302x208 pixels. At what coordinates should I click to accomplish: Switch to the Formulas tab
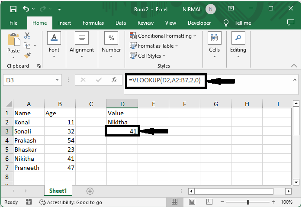[x=93, y=23]
